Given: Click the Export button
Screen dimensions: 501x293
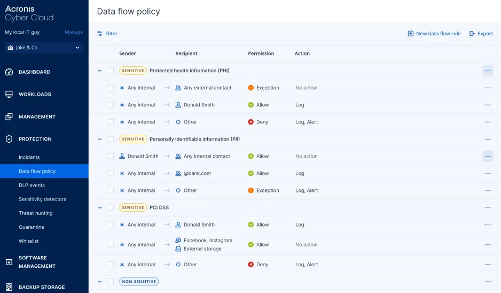Looking at the screenshot, I should click(481, 34).
